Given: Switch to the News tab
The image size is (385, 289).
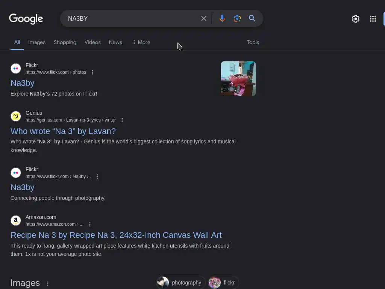Looking at the screenshot, I should (115, 42).
